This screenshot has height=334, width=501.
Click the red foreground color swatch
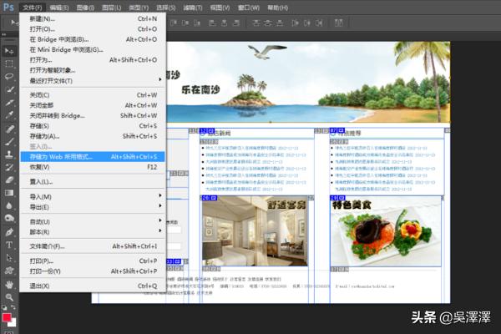tap(7, 316)
